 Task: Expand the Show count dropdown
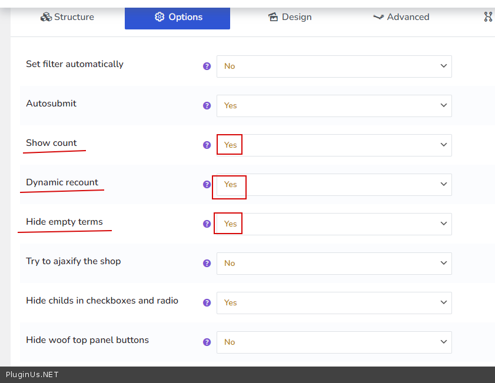(x=334, y=145)
